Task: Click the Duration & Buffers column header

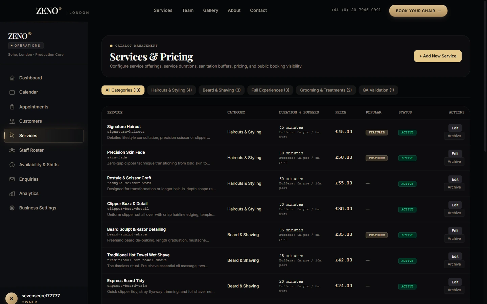Action: (x=299, y=112)
